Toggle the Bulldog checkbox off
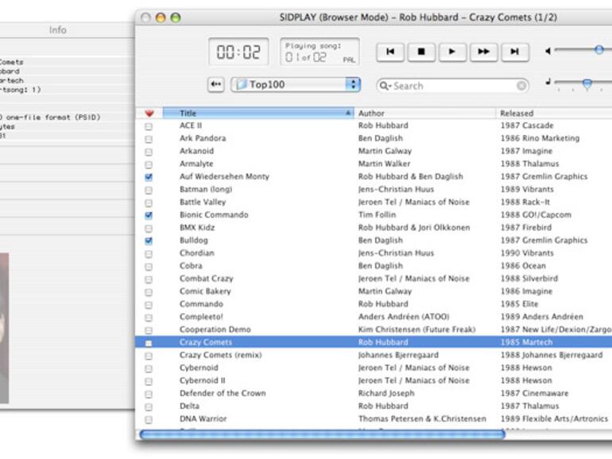612x459 pixels. tap(149, 241)
